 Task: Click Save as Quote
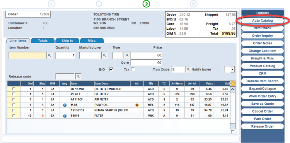[262, 104]
